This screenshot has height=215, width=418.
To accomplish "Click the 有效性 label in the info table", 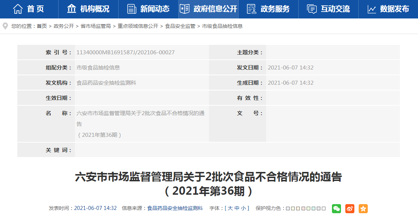I will click(250, 98).
